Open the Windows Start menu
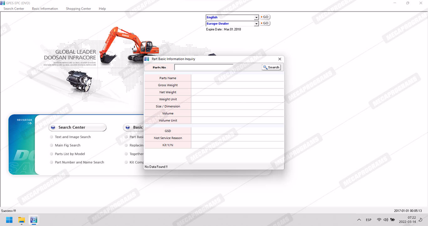 (x=9, y=220)
